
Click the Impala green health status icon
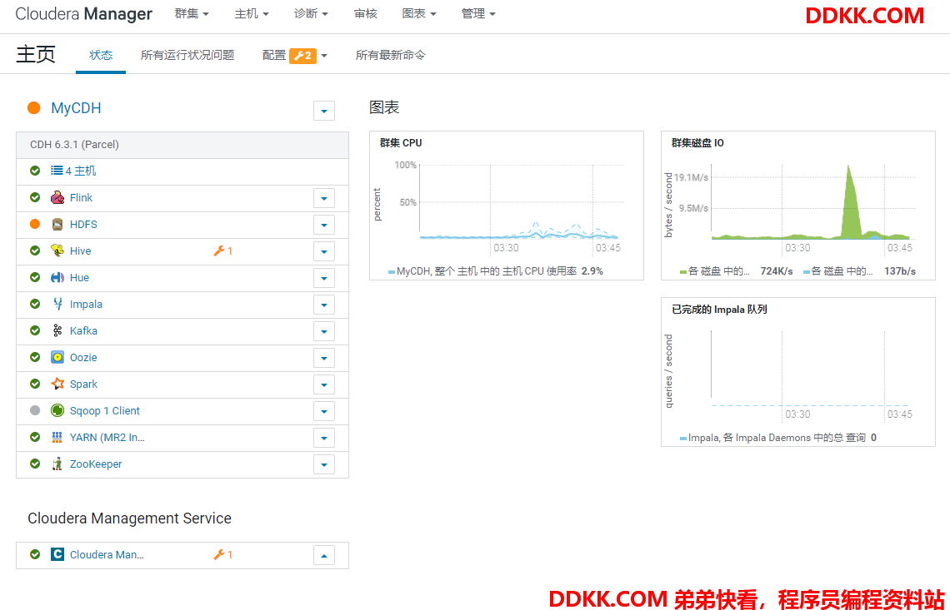point(35,304)
